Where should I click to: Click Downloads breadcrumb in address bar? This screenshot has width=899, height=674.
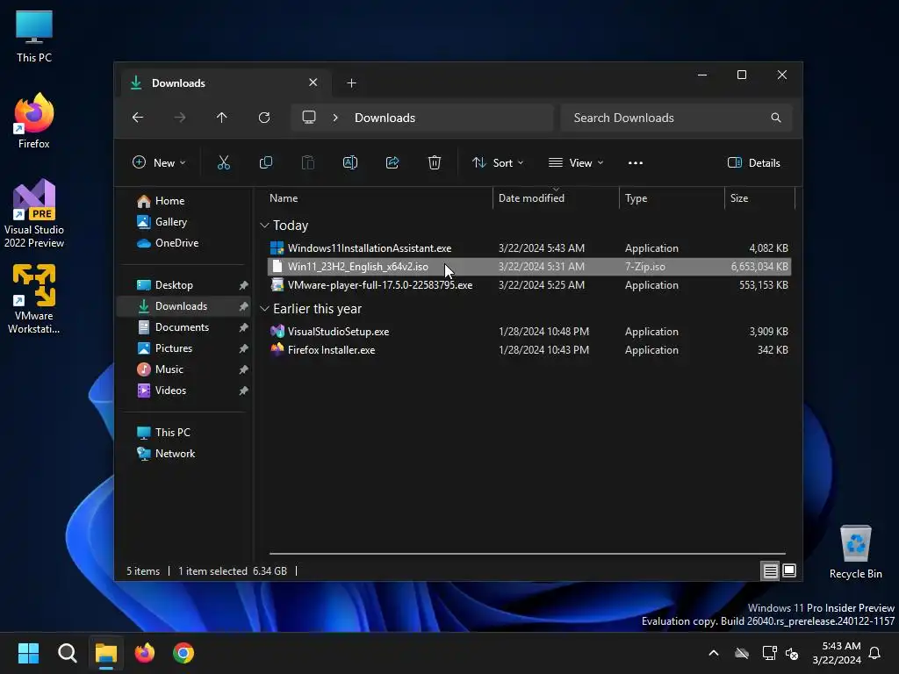385,118
